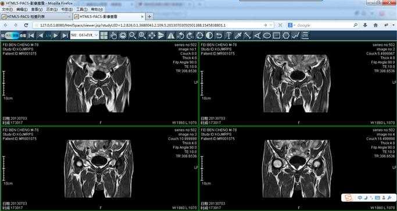397x211 pixels.
Task: Toggle the rounded switch in viewer toolbar
Action: pos(12,35)
